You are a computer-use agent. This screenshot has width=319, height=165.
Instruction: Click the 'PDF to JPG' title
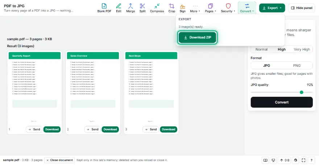14,6
